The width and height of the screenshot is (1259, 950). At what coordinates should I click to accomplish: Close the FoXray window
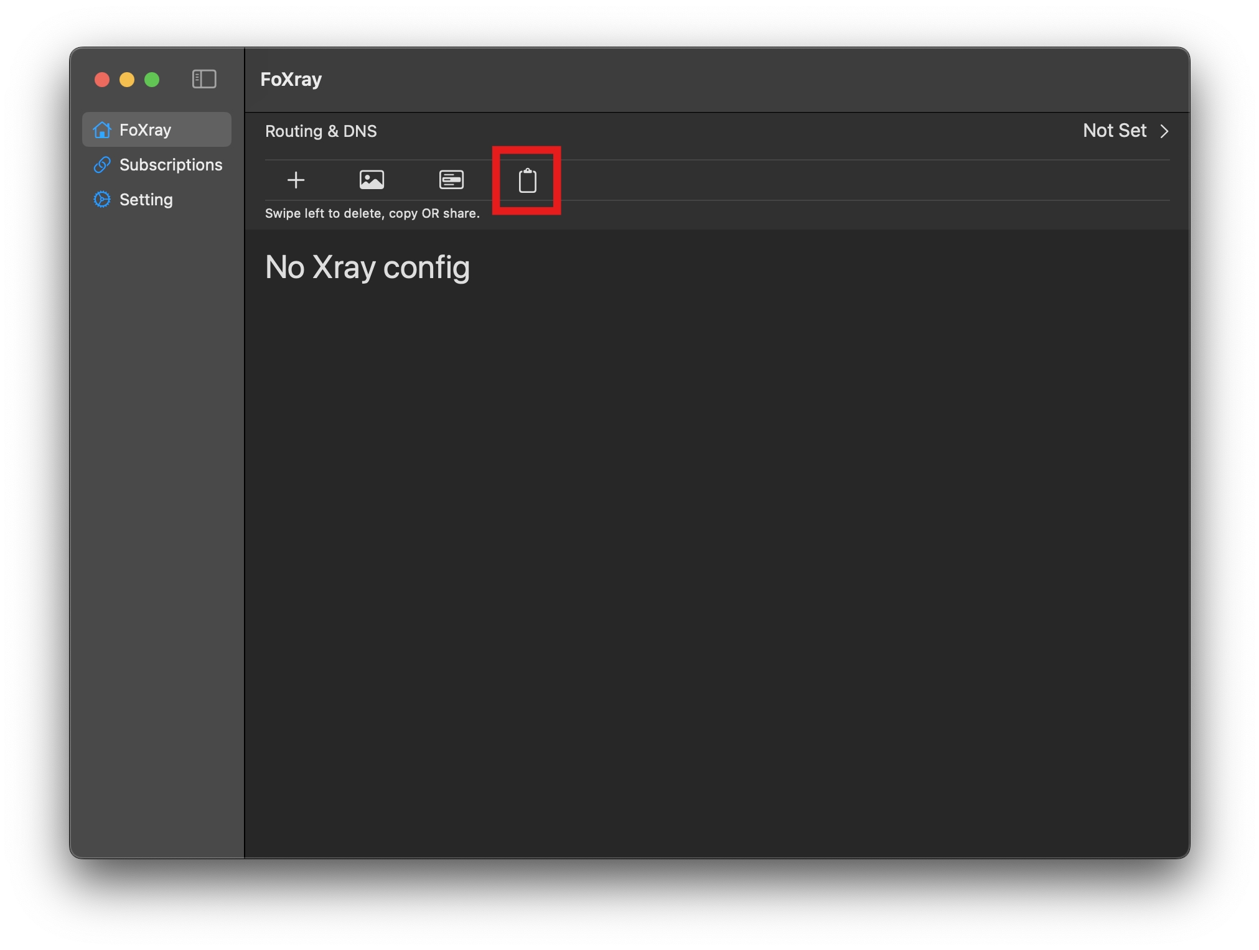click(102, 80)
